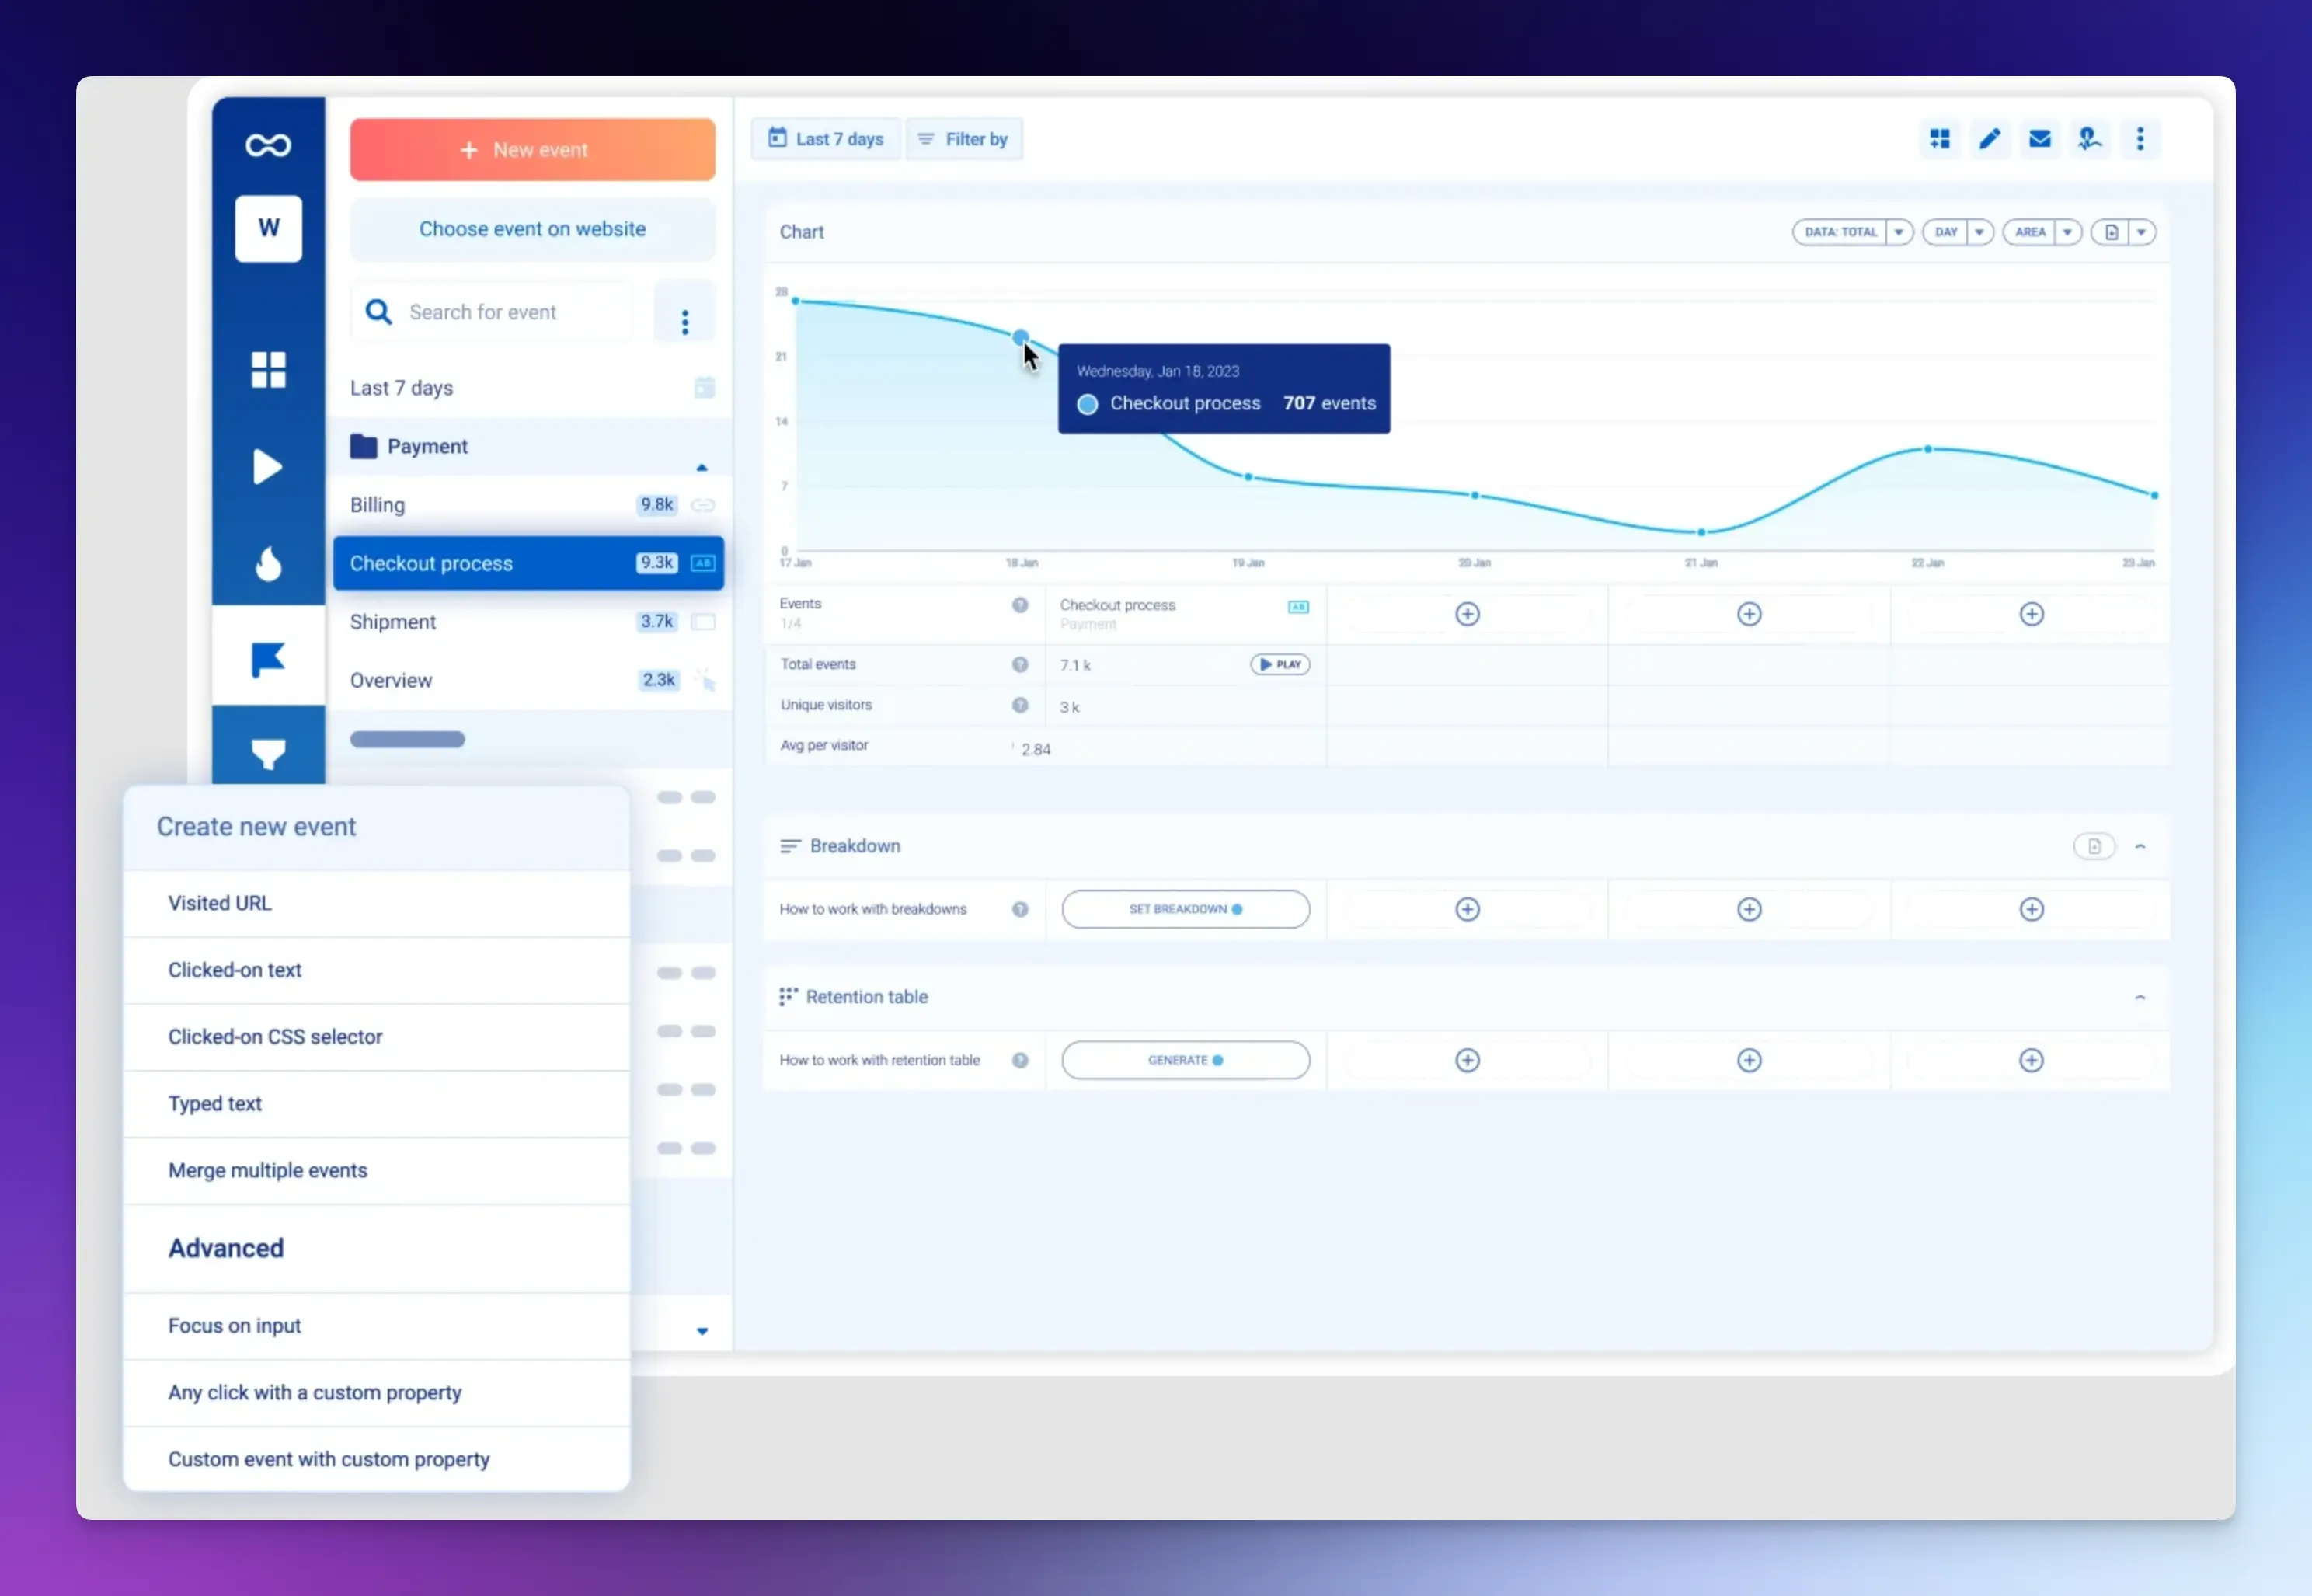Click the envelope email icon in top toolbar
Screen dimensions: 2312x1596
pyautogui.click(x=2039, y=139)
